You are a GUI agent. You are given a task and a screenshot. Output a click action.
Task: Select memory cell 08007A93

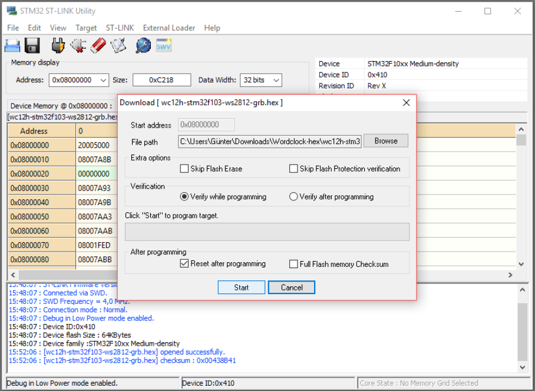97,188
